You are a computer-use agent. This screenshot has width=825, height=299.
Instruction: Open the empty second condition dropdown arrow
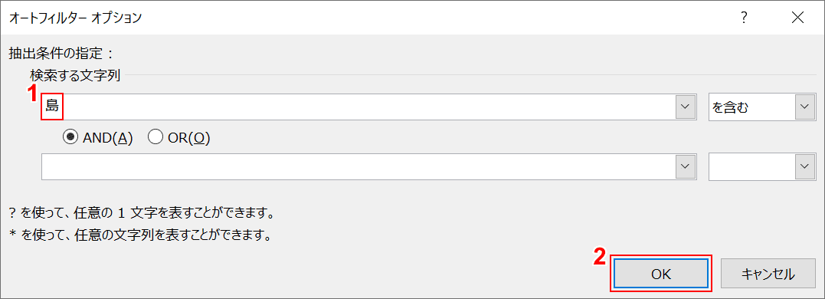coord(804,166)
